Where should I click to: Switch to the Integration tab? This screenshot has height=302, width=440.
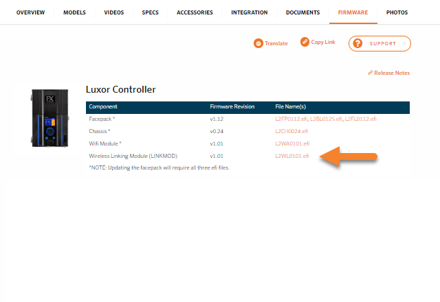pyautogui.click(x=249, y=12)
